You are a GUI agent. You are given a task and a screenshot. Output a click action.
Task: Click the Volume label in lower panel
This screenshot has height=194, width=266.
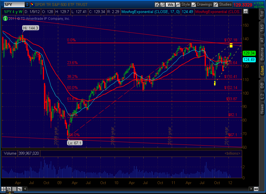pyautogui.click(x=10, y=154)
